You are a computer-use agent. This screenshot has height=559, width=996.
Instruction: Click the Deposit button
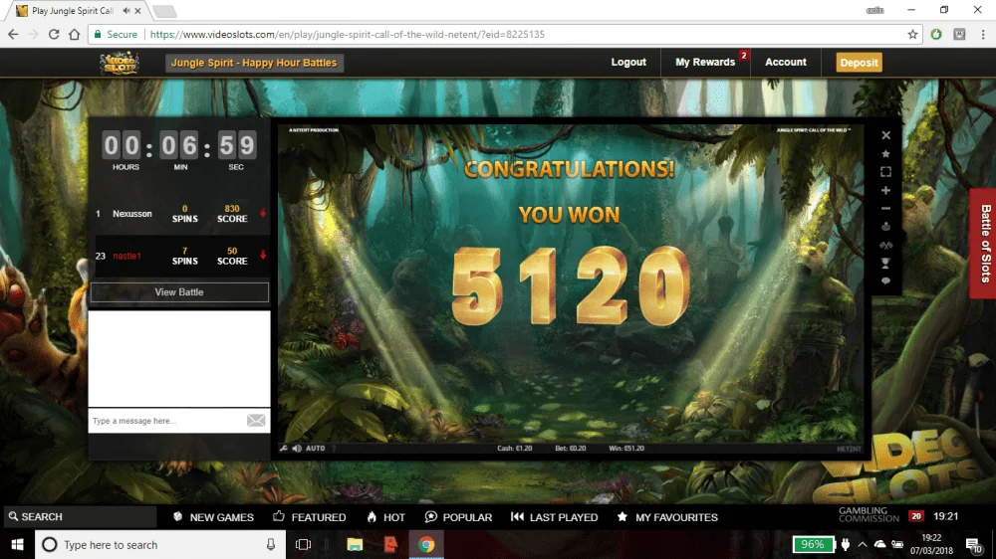859,63
